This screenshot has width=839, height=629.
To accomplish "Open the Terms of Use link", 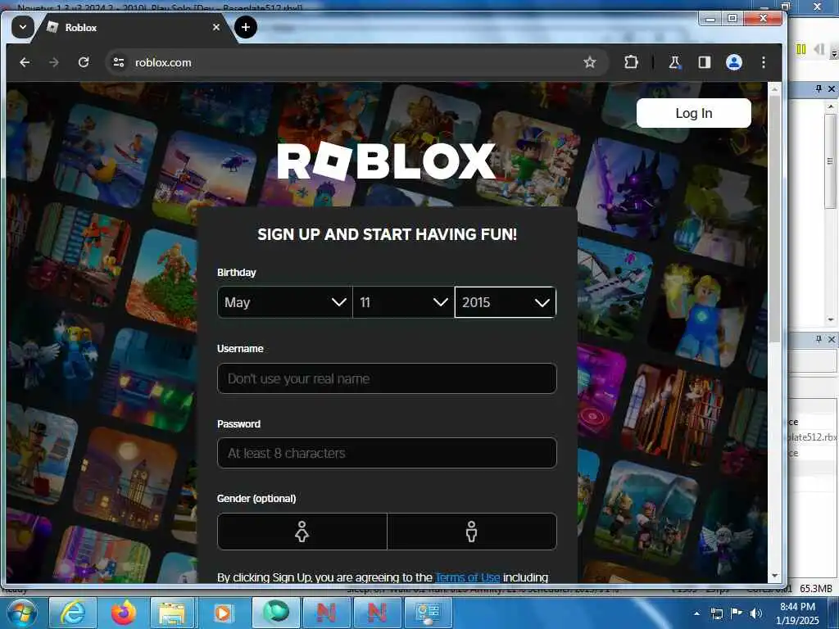I will tap(468, 577).
